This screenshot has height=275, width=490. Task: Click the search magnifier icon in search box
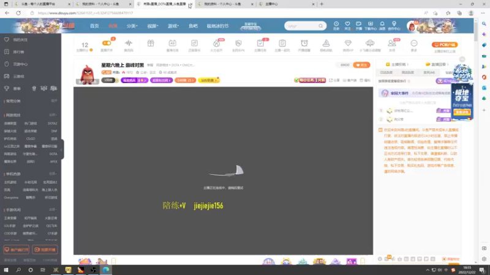coord(320,26)
